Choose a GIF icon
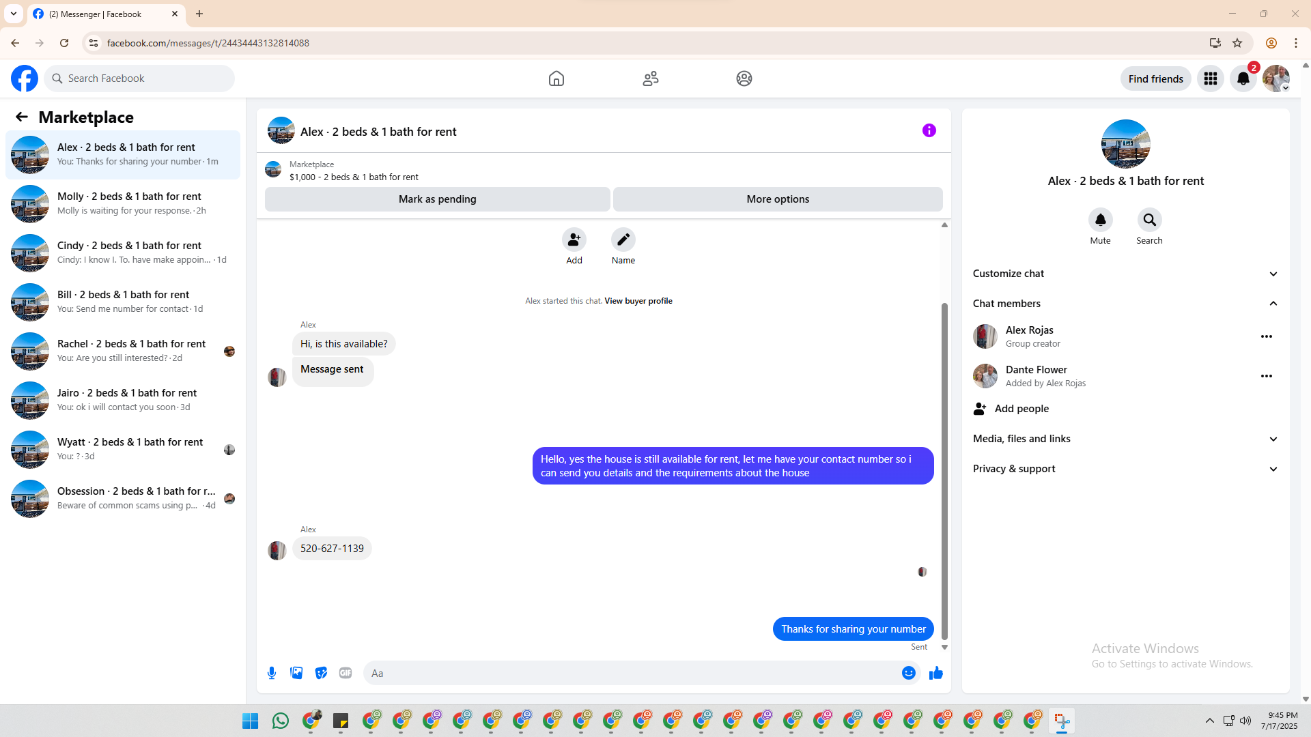This screenshot has width=1311, height=737. point(346,673)
